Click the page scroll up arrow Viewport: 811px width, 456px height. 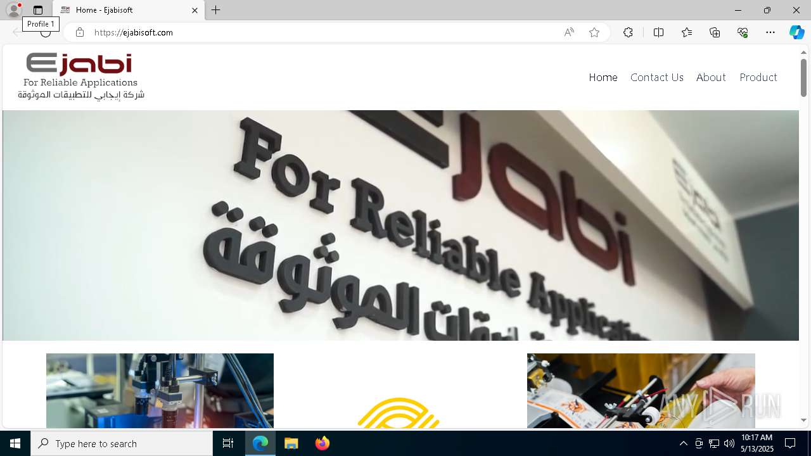[x=804, y=52]
